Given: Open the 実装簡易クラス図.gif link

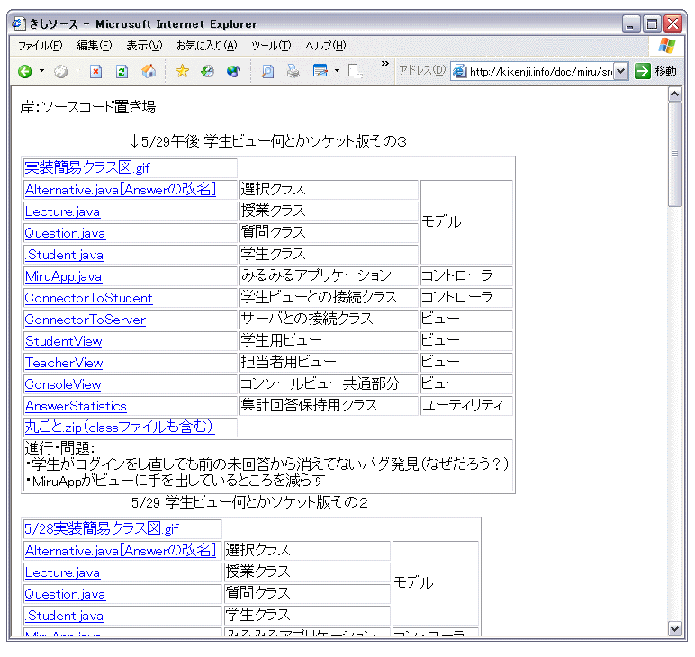Looking at the screenshot, I should point(86,167).
